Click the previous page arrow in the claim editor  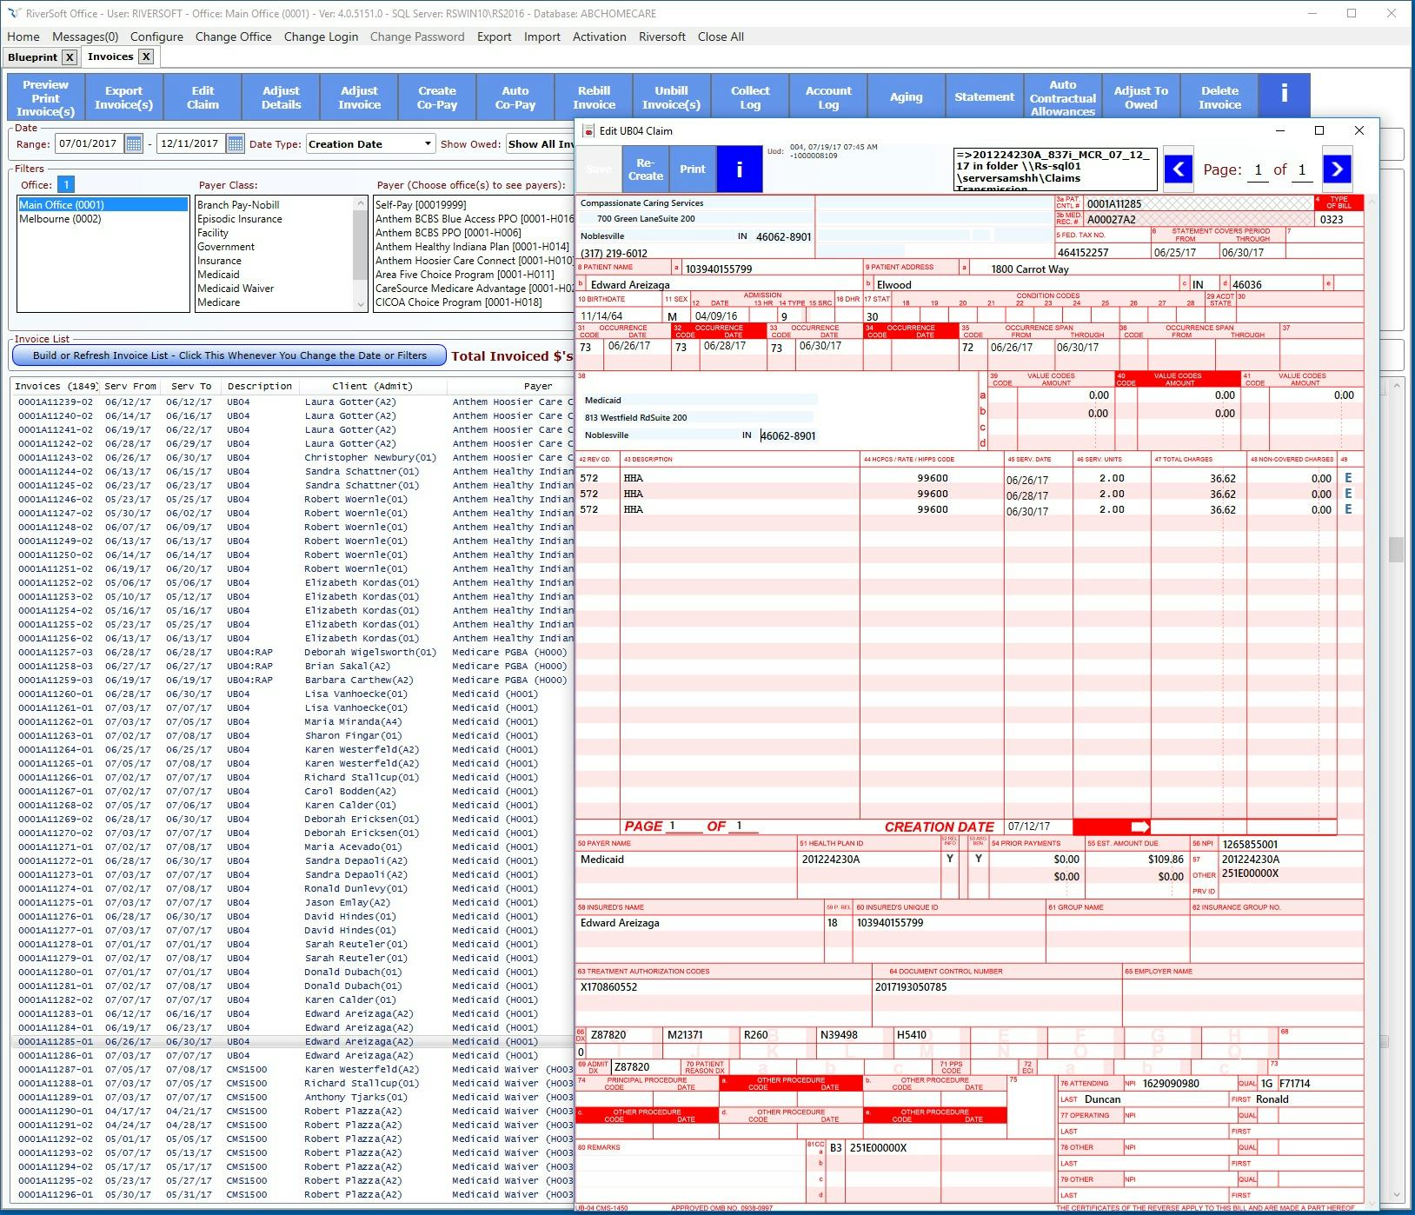click(x=1178, y=169)
